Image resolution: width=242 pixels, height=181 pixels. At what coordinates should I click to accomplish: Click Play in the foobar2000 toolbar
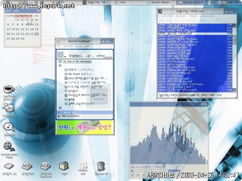tap(178, 20)
